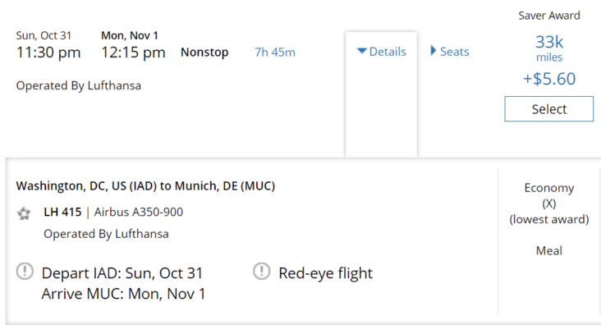Click the LH 415 flight number

(62, 212)
